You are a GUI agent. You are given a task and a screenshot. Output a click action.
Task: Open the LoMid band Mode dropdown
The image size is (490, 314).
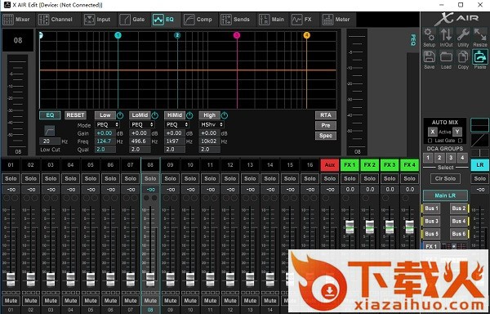(x=142, y=124)
